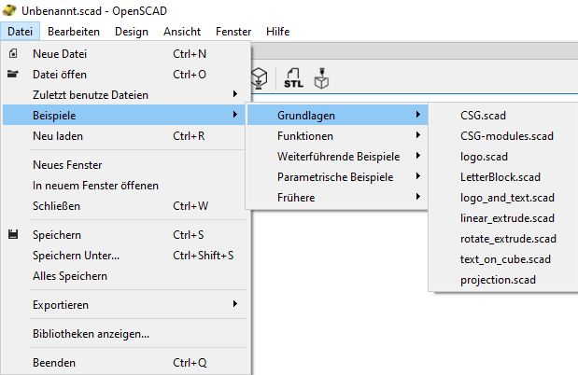Open the Ansicht menu
Screen dimensions: 578x375
[182, 32]
